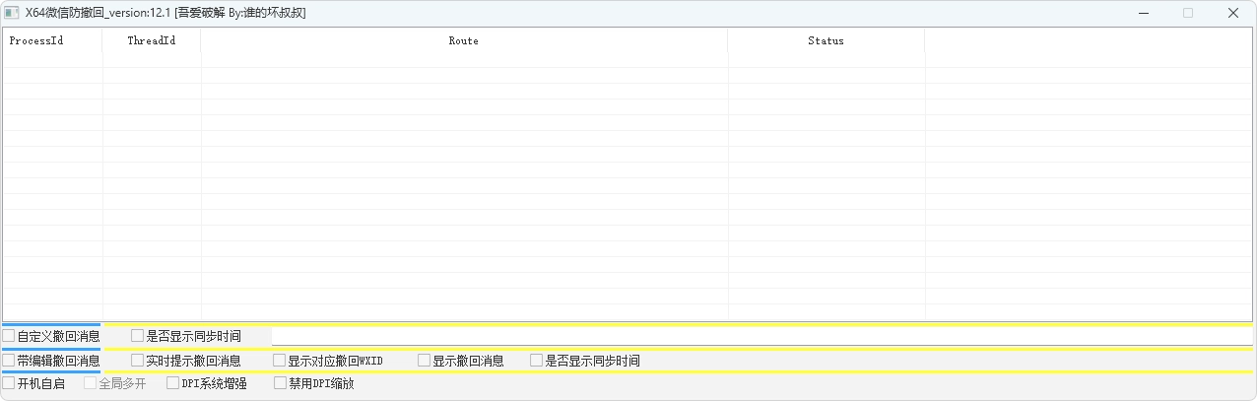
Task: Close the X64微信防撤回 window
Action: (1233, 13)
